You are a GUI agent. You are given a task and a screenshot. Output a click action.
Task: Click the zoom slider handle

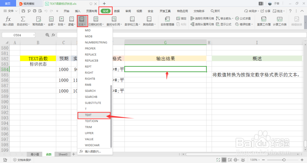[x=284, y=160]
